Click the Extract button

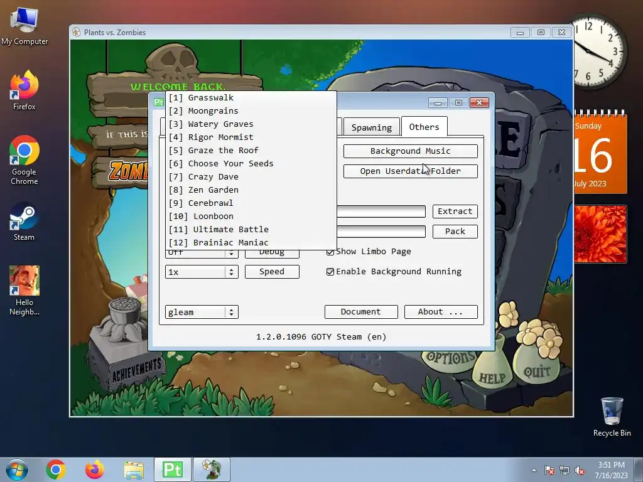point(455,211)
